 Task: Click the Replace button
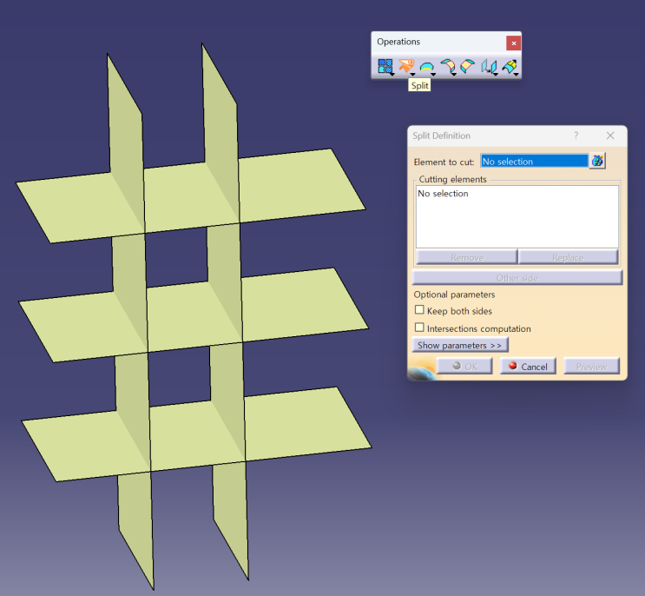568,257
